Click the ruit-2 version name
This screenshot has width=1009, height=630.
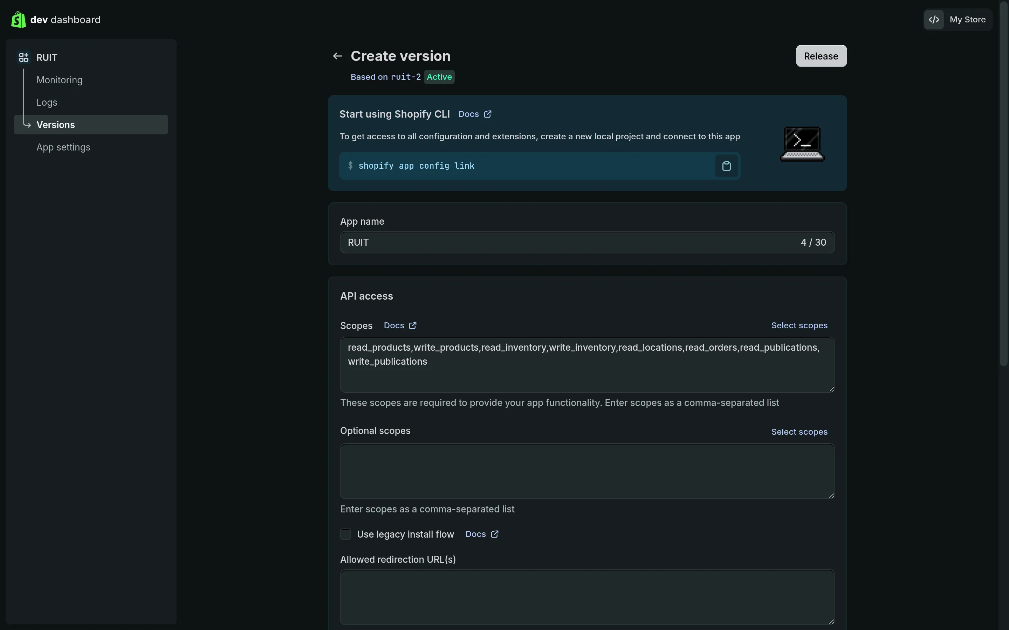pyautogui.click(x=406, y=77)
